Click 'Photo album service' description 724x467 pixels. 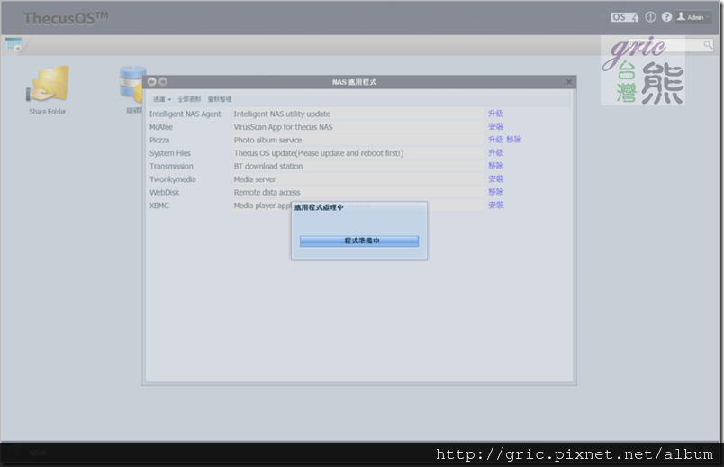click(267, 140)
